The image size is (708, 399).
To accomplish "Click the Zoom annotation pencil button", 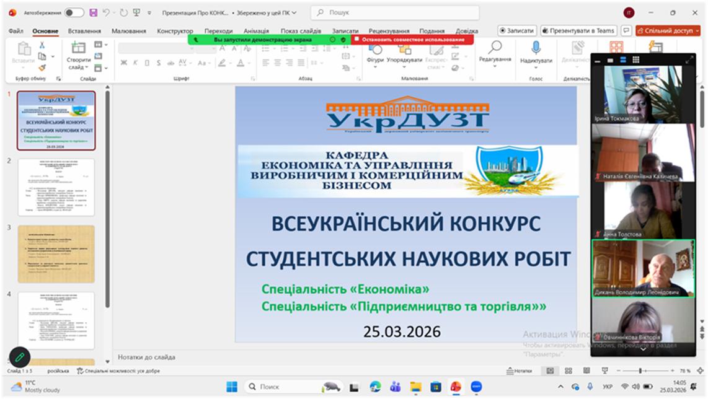I will point(19,357).
